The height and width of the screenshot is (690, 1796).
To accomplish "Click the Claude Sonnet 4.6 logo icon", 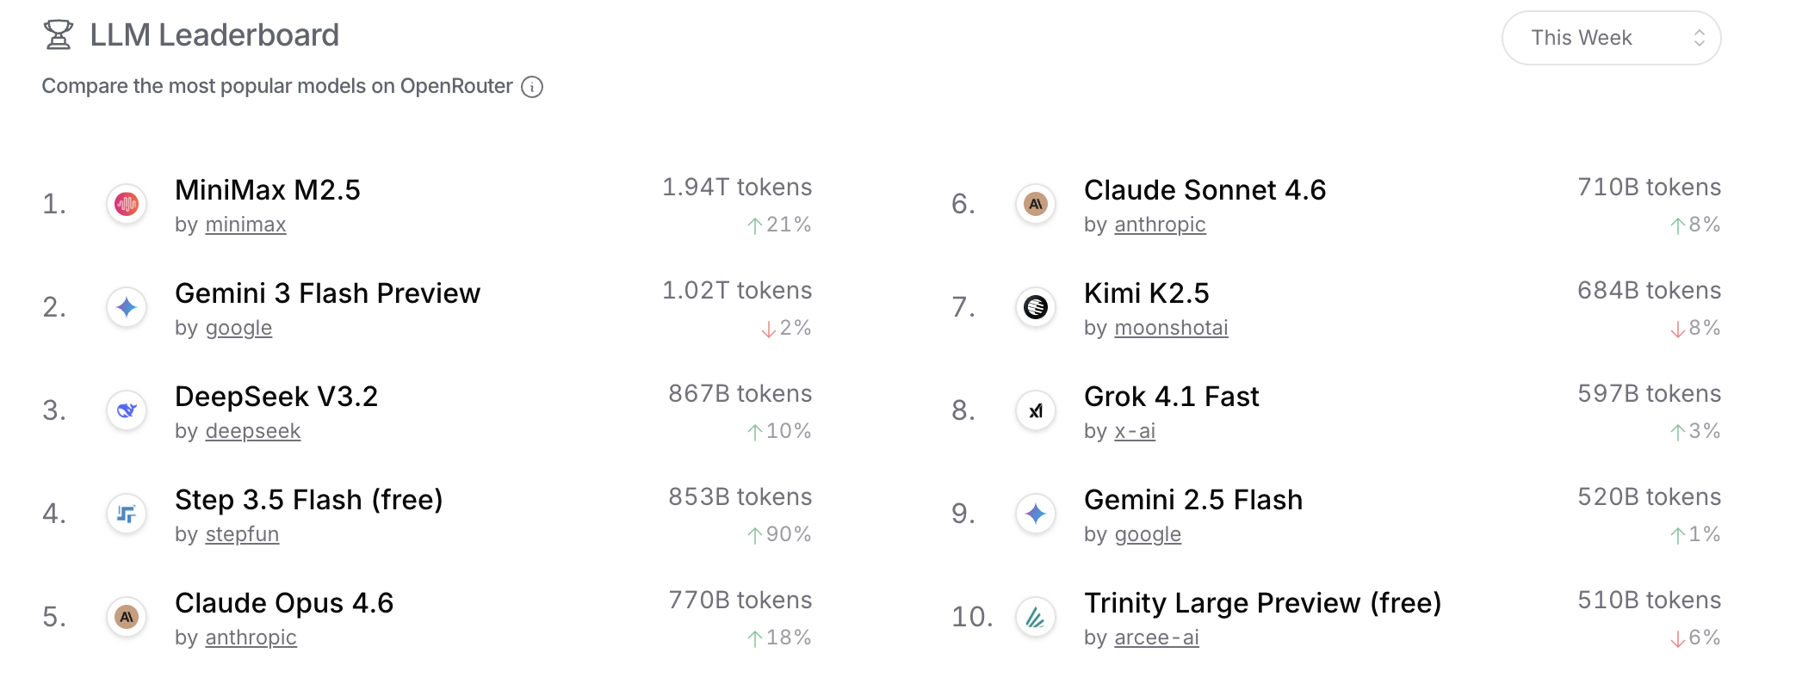I will click(x=1036, y=204).
